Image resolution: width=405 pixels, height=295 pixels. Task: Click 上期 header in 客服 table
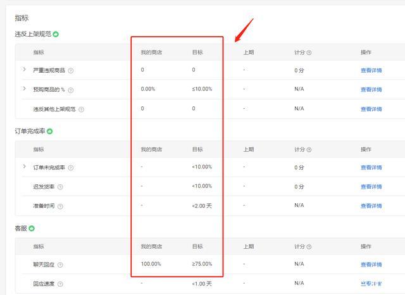(249, 246)
